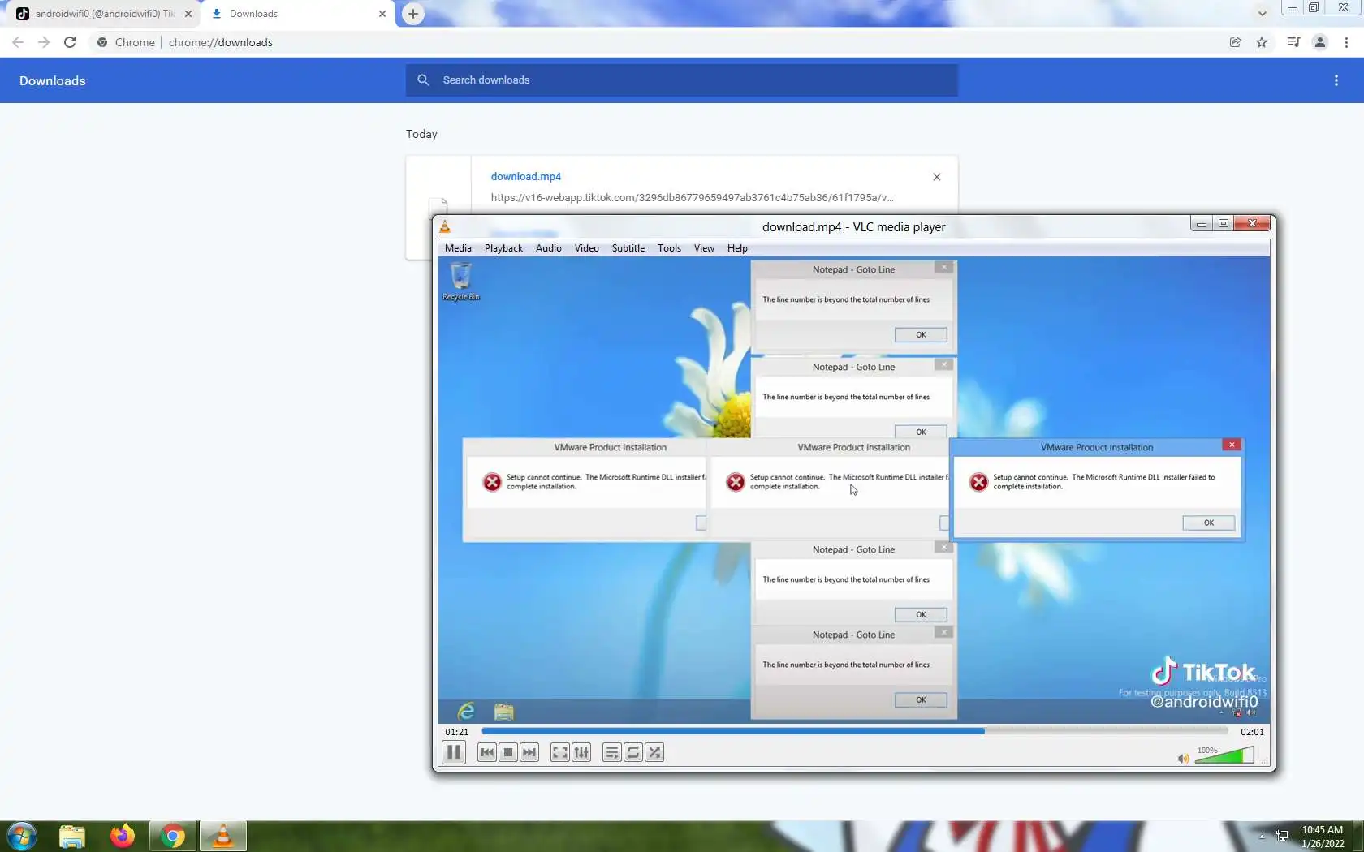This screenshot has height=852, width=1364.
Task: Open the Subtitle menu in VLC
Action: [628, 248]
